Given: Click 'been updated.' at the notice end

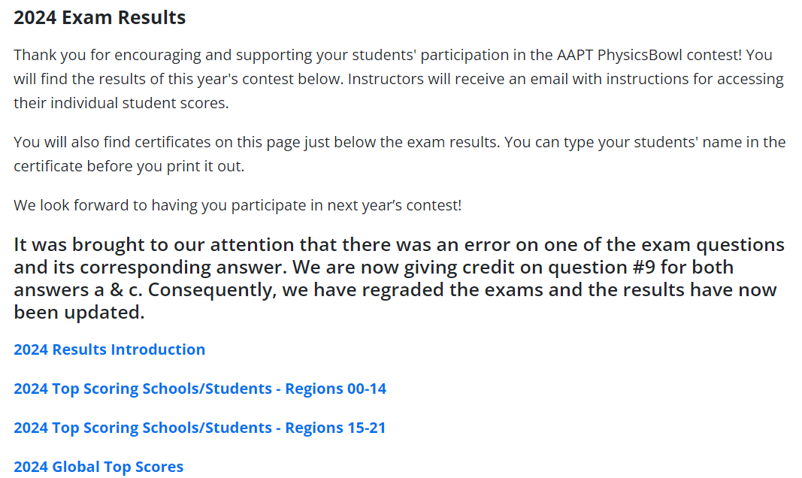Looking at the screenshot, I should [x=79, y=313].
